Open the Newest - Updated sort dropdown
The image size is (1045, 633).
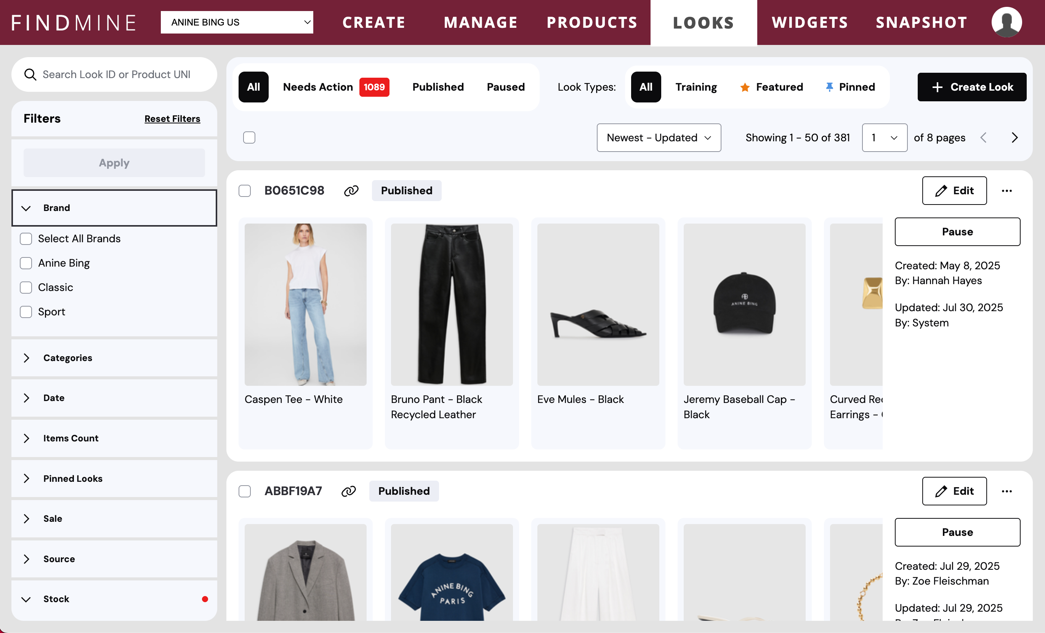[658, 137]
